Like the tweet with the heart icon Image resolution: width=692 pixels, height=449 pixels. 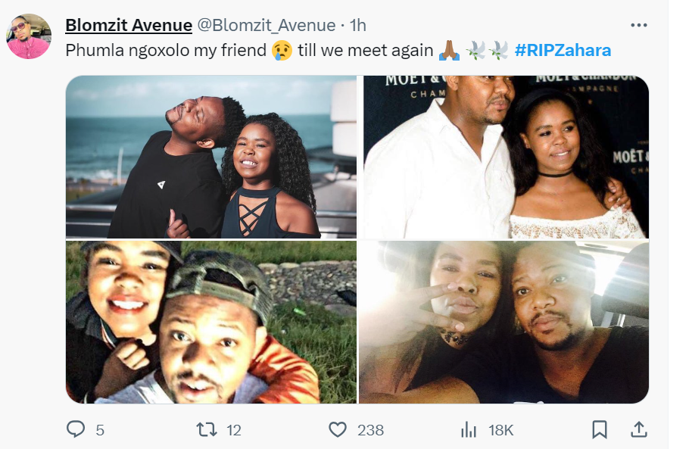click(x=338, y=430)
